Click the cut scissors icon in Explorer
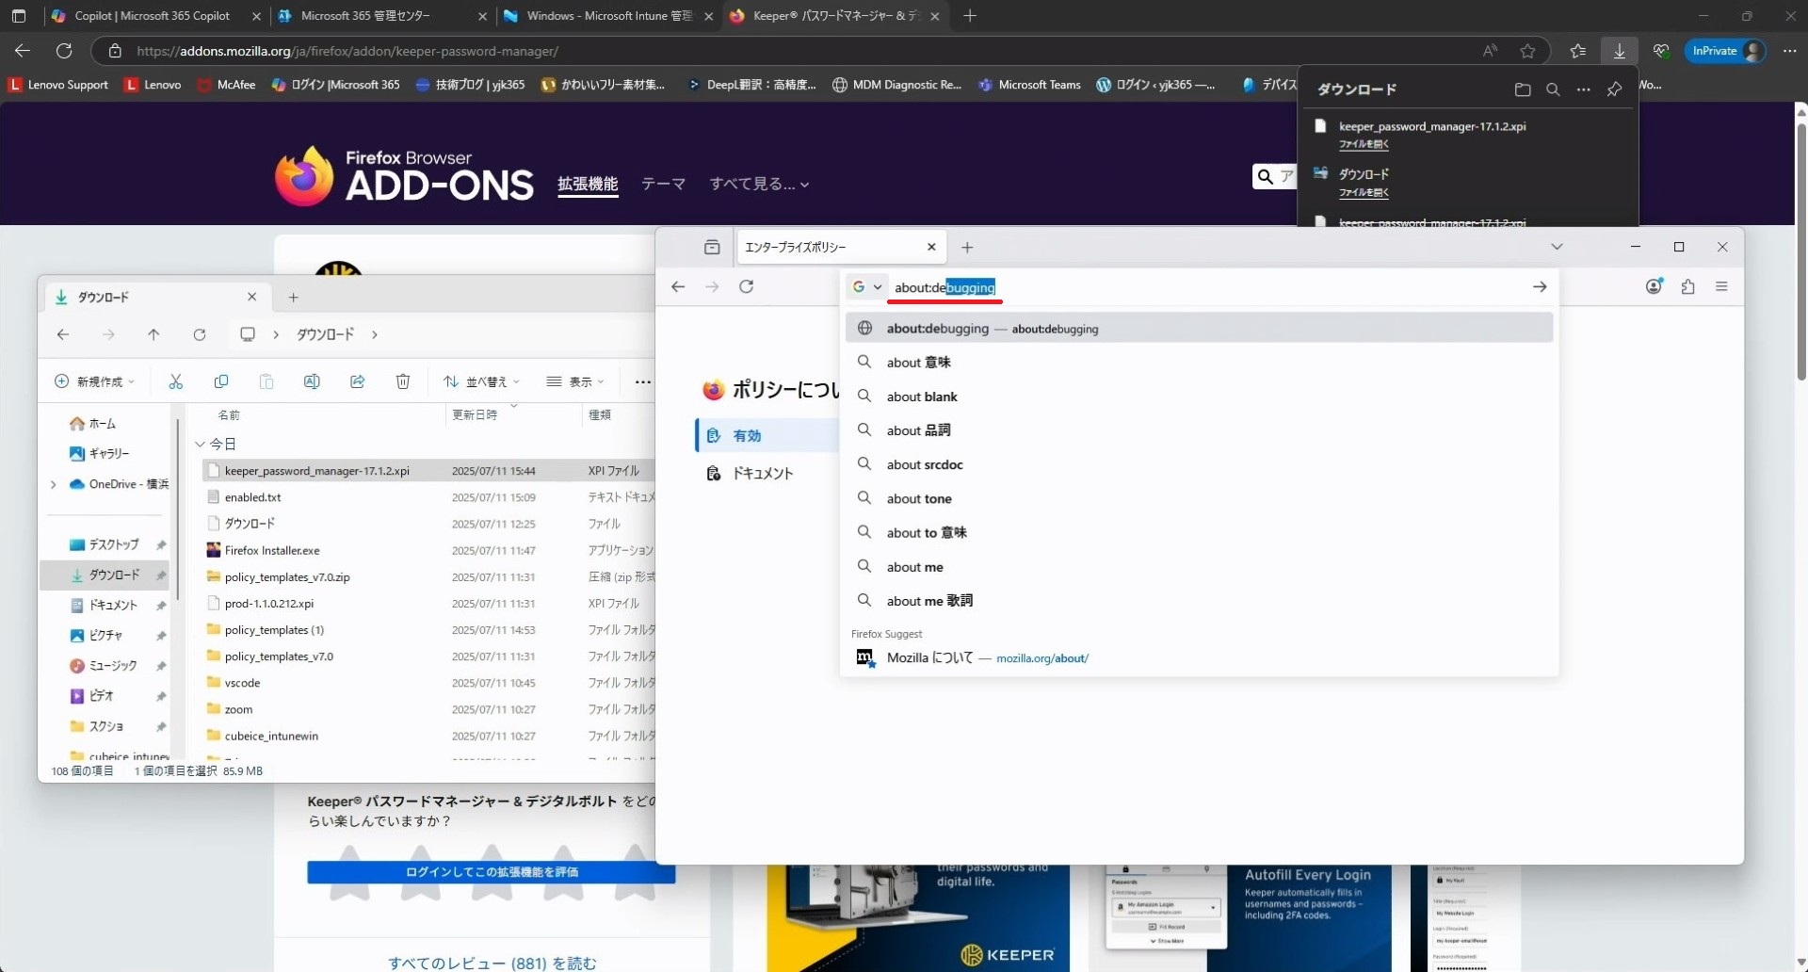This screenshot has width=1808, height=972. pos(176,381)
